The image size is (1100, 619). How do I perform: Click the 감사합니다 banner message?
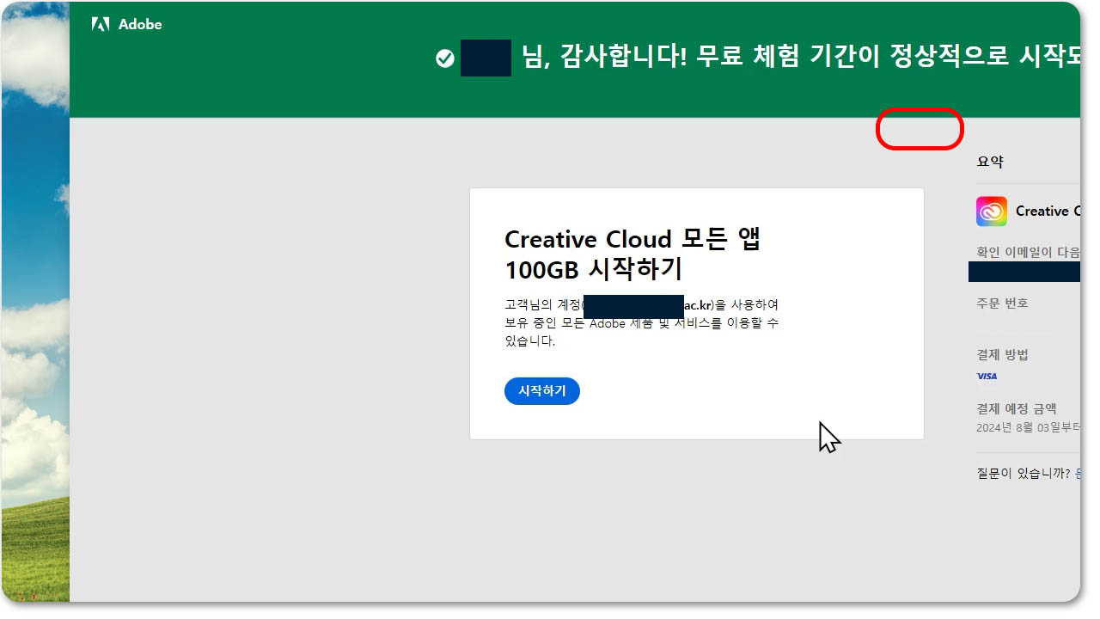point(800,58)
